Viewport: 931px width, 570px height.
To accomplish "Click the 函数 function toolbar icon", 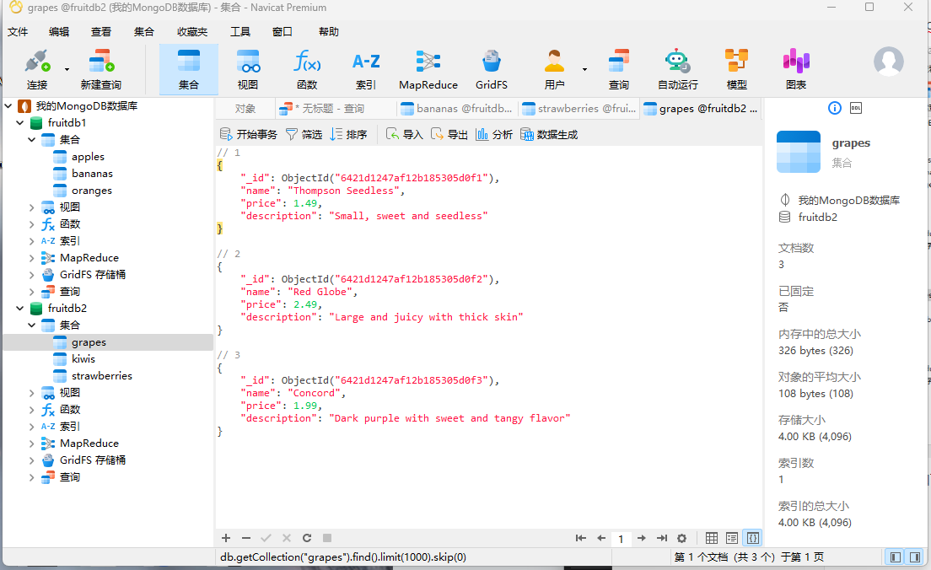I will 307,69.
